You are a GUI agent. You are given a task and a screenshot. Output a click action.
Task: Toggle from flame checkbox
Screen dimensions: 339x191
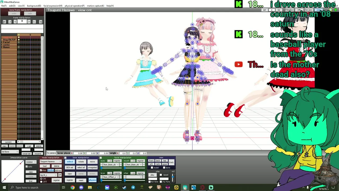(x=150, y=182)
